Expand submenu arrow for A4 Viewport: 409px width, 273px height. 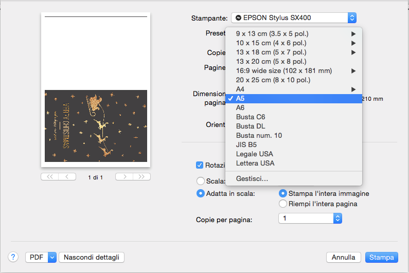tap(353, 89)
